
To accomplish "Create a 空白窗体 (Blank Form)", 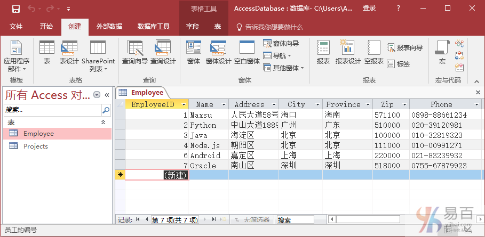I will click(247, 53).
